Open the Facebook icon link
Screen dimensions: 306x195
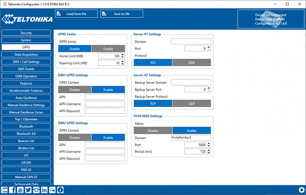pos(12,190)
